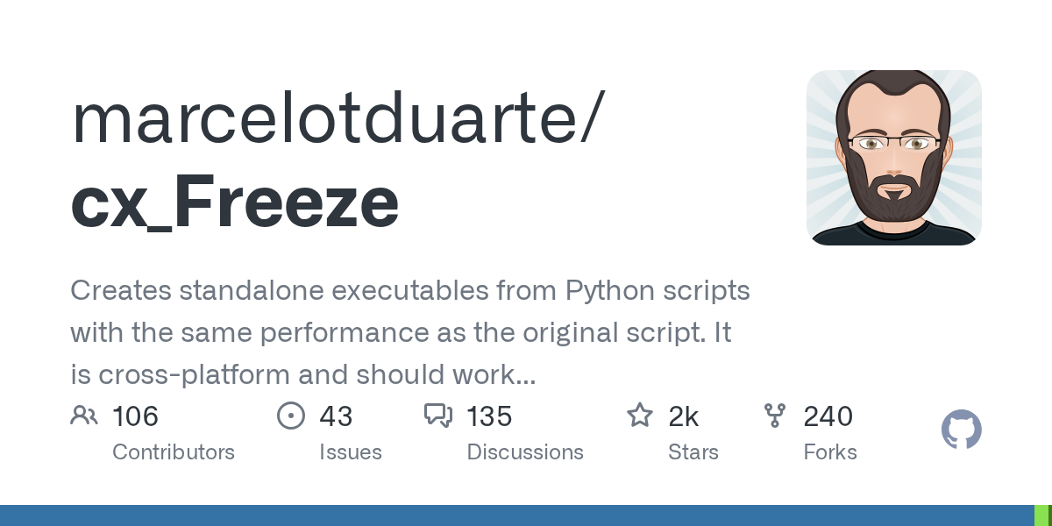Click the 2k stars count
Image resolution: width=1052 pixels, height=526 pixels.
(684, 416)
